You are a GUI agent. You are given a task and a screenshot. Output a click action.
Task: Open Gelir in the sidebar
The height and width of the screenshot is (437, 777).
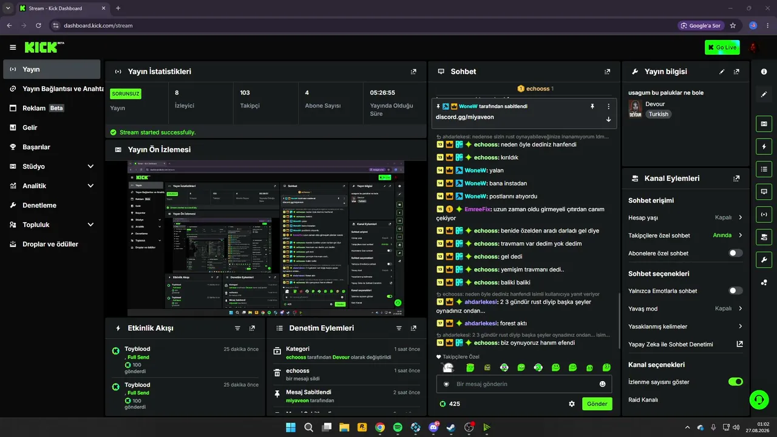coord(52,127)
